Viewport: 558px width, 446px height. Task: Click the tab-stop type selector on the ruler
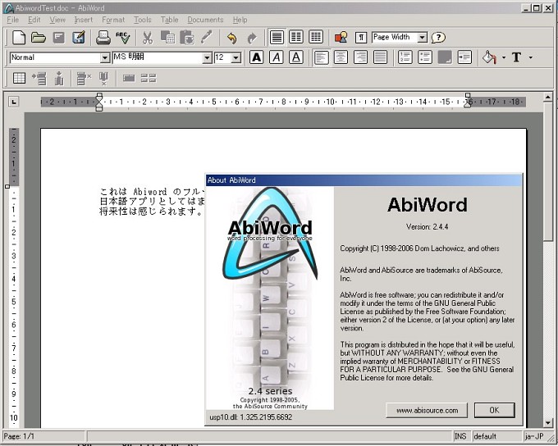coord(13,102)
